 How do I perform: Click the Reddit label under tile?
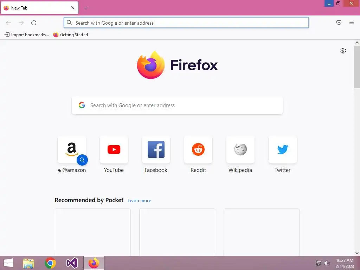198,170
